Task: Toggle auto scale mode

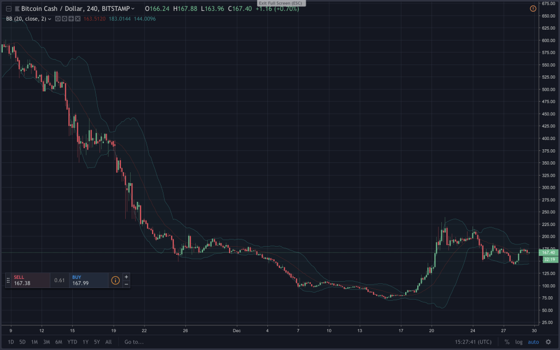Action: [x=533, y=342]
